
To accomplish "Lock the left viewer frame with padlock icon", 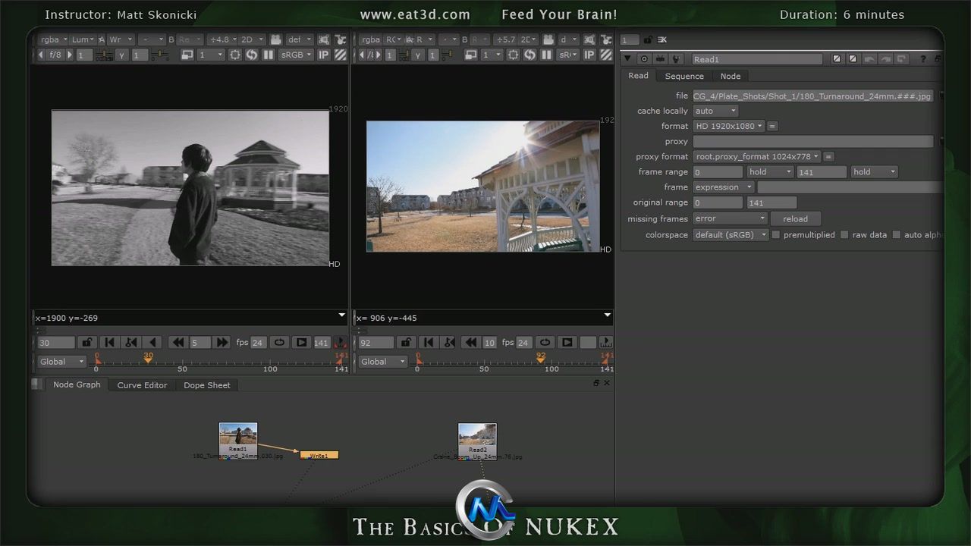I will pos(87,343).
